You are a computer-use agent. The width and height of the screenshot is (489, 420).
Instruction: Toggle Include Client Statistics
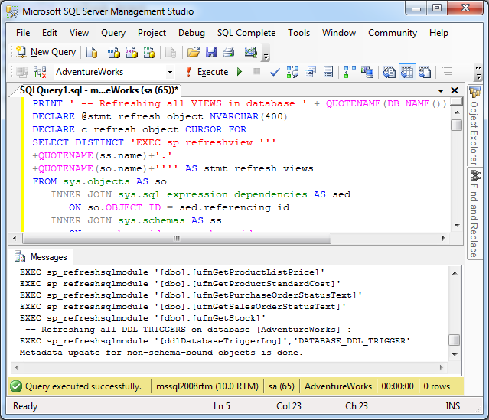(367, 72)
